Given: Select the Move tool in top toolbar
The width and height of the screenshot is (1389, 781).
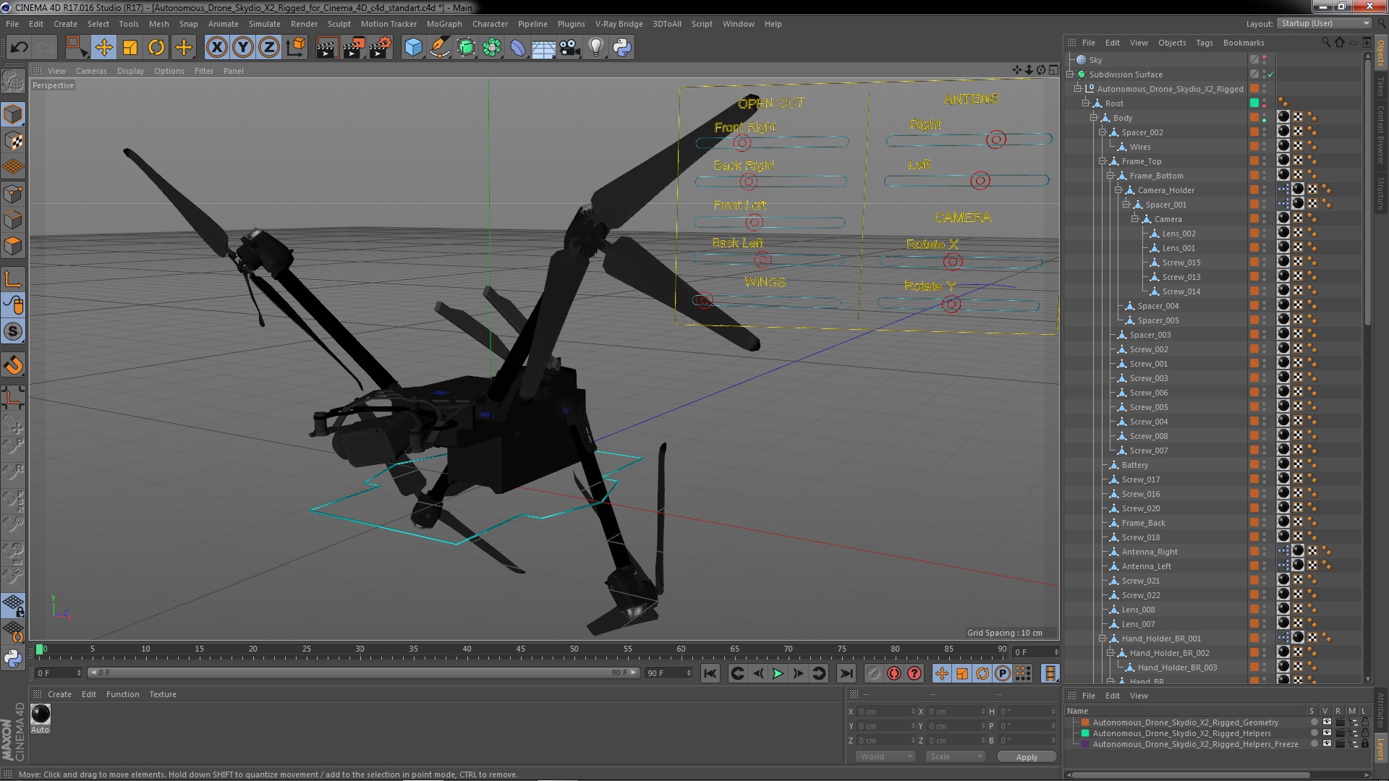Looking at the screenshot, I should [104, 48].
